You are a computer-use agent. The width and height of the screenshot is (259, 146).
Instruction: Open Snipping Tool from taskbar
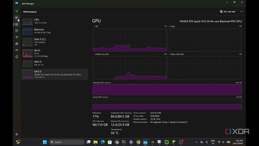(159, 142)
